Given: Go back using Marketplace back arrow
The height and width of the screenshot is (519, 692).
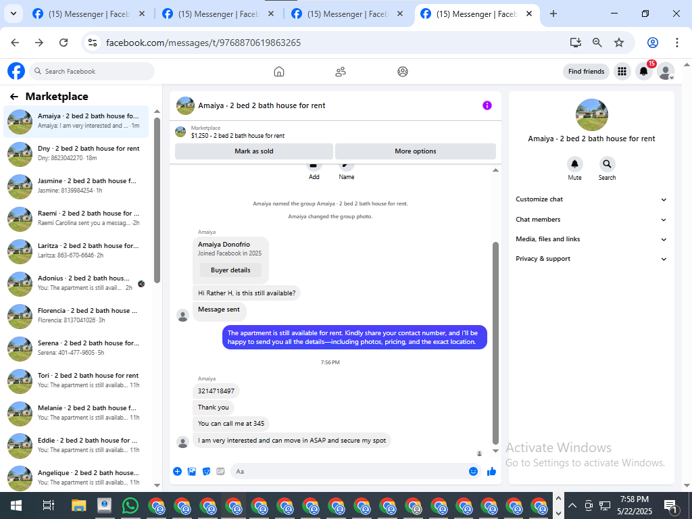Looking at the screenshot, I should (14, 97).
